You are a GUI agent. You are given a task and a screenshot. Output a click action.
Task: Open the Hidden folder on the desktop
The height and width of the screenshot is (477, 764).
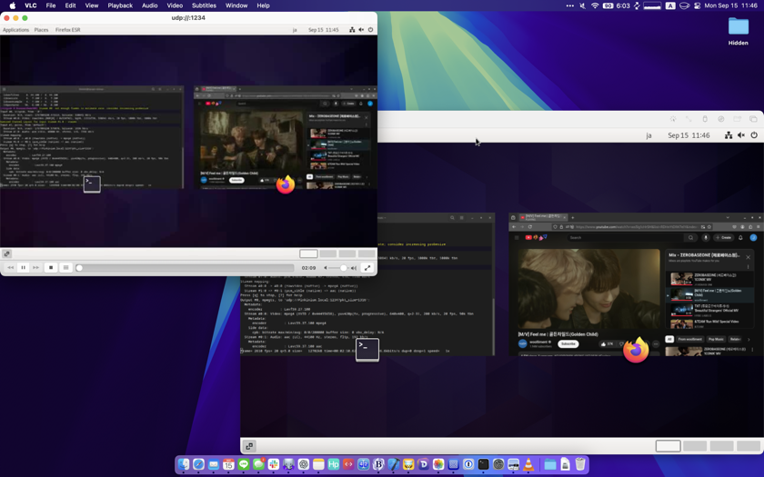(x=739, y=31)
